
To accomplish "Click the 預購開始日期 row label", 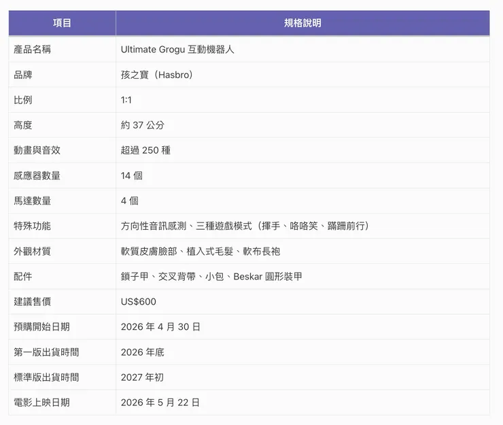I will [x=41, y=327].
